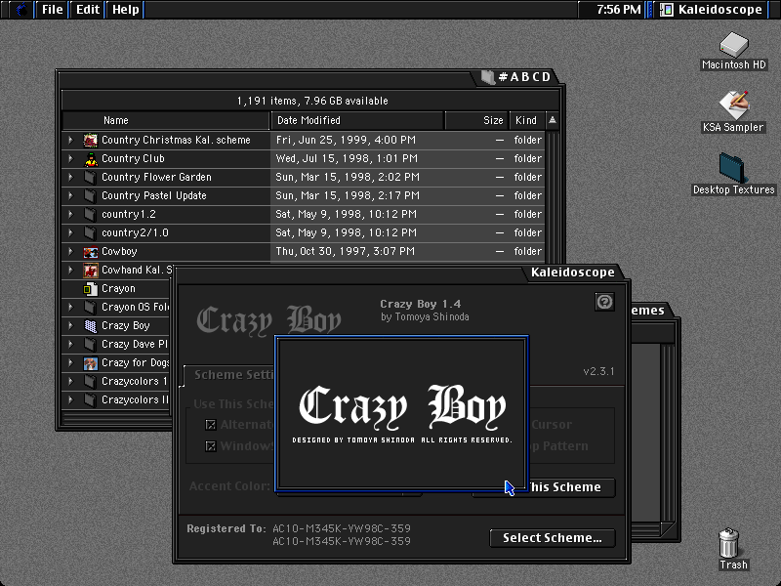Expand the country2/1.0 folder
Image resolution: width=781 pixels, height=586 pixels.
(70, 232)
